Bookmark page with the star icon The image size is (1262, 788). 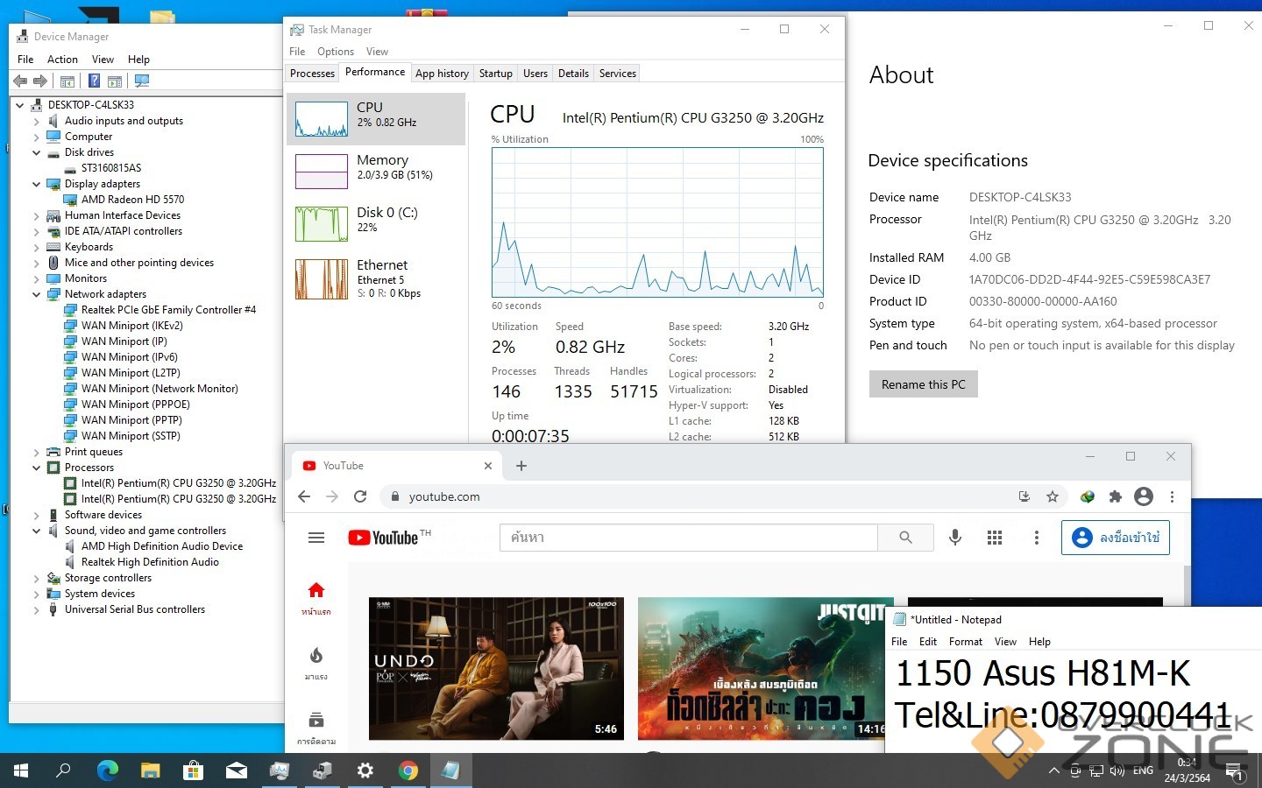[x=1053, y=496]
